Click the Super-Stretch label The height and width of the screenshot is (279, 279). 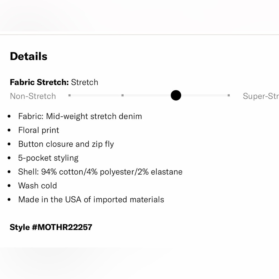(x=261, y=96)
